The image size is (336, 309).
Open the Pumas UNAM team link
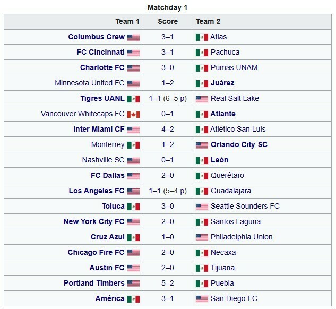(x=234, y=68)
